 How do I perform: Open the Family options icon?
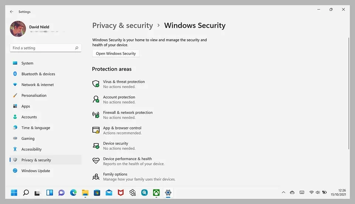point(96,176)
